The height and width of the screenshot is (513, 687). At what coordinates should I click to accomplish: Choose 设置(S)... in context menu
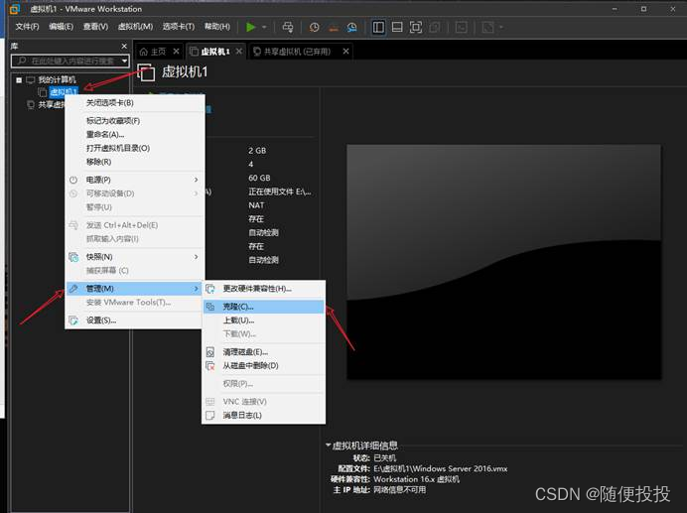click(x=135, y=321)
